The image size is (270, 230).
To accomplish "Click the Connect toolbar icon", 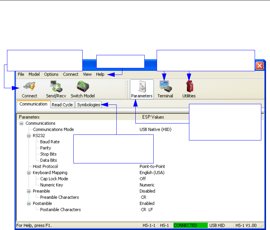I will (x=29, y=90).
